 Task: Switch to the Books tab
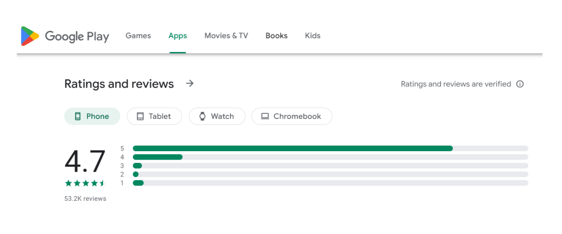[x=276, y=36]
